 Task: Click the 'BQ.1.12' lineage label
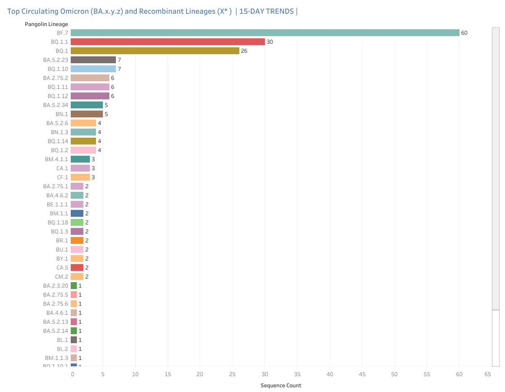click(58, 96)
